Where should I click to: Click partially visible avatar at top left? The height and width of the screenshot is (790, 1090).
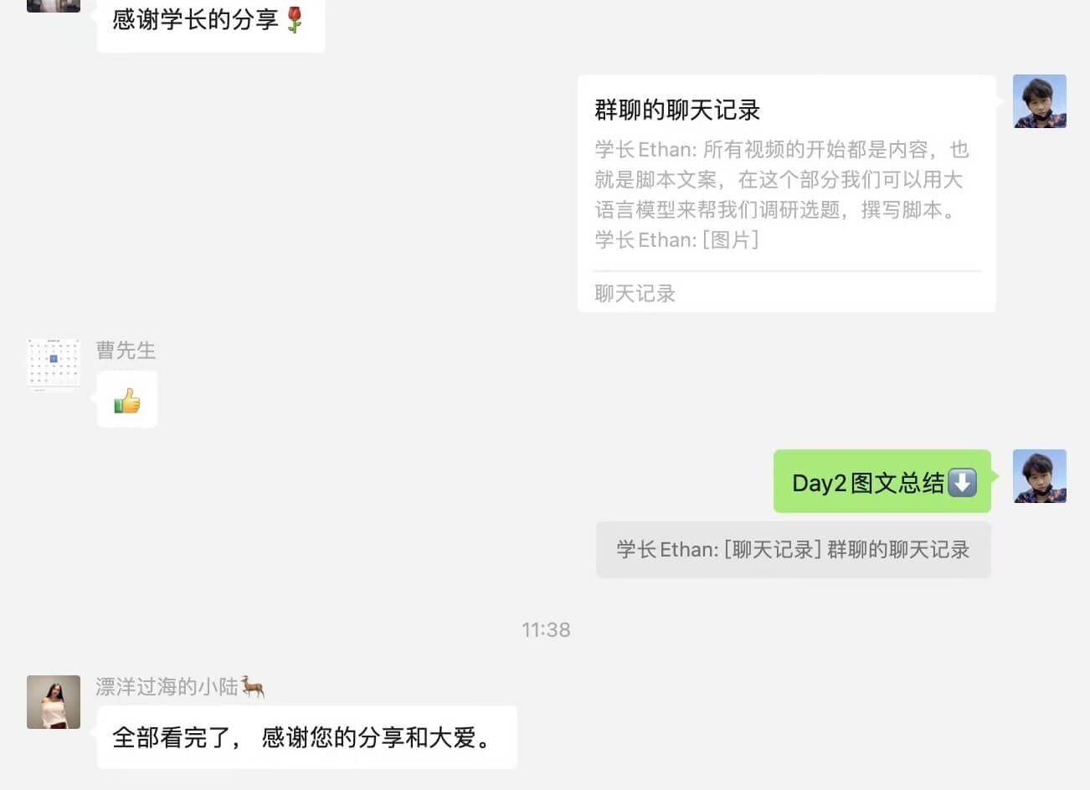pyautogui.click(x=54, y=6)
